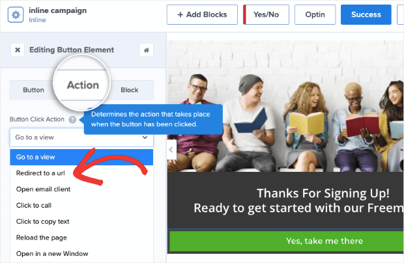Select highlighted Go to a view option
Screen dimensions: 404x263
pyautogui.click(x=81, y=158)
